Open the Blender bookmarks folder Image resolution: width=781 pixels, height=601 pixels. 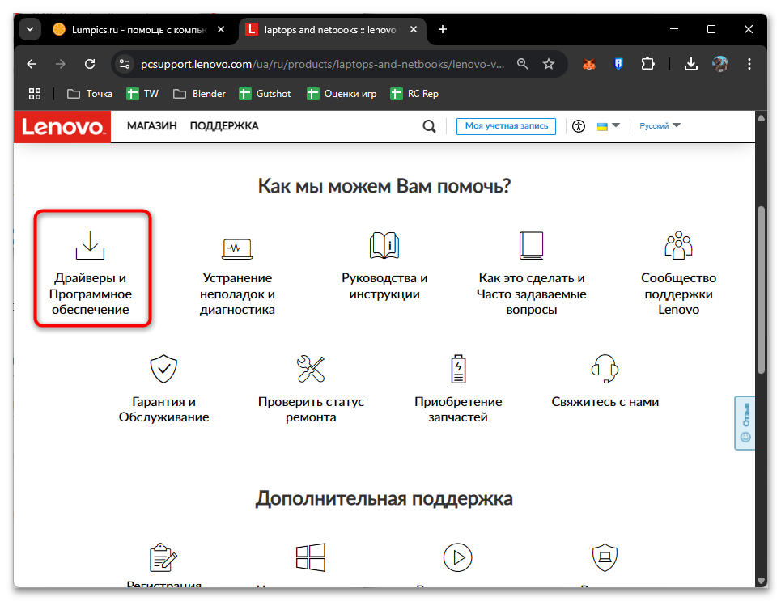point(199,94)
